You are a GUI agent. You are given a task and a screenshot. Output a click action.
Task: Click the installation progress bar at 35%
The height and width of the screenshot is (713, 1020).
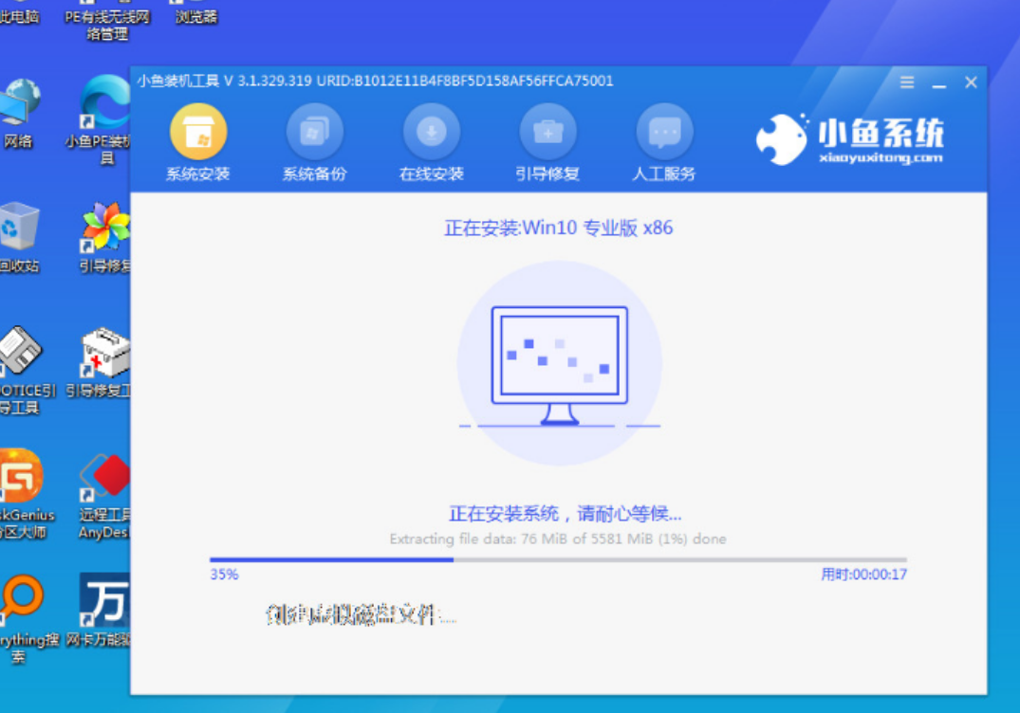tap(557, 559)
